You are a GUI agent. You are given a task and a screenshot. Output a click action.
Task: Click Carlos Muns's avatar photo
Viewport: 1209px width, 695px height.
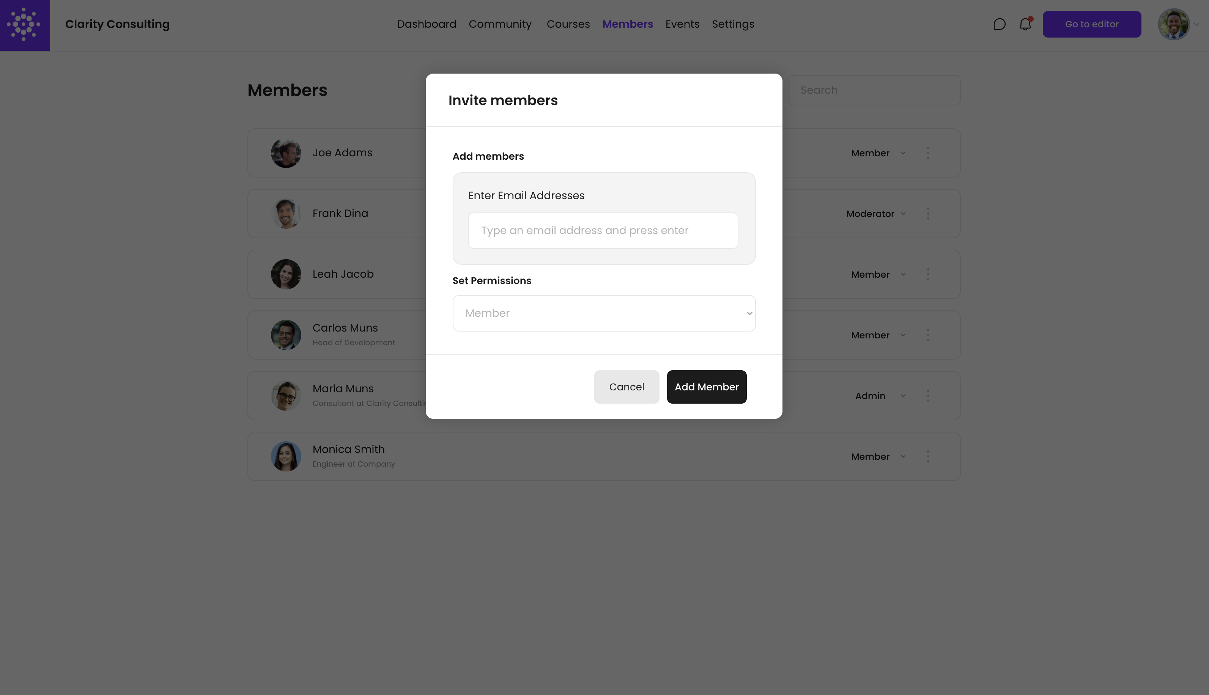pyautogui.click(x=285, y=335)
